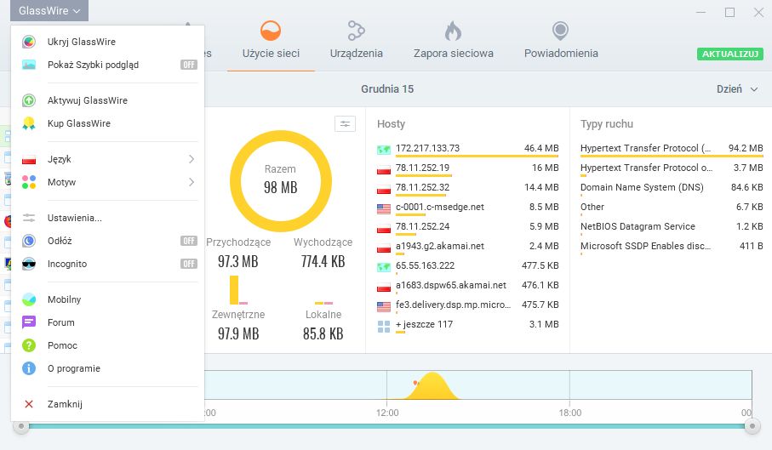Screen dimensions: 772x450
Task: Click world map icon beside 172.217.133.73
Action: click(384, 150)
